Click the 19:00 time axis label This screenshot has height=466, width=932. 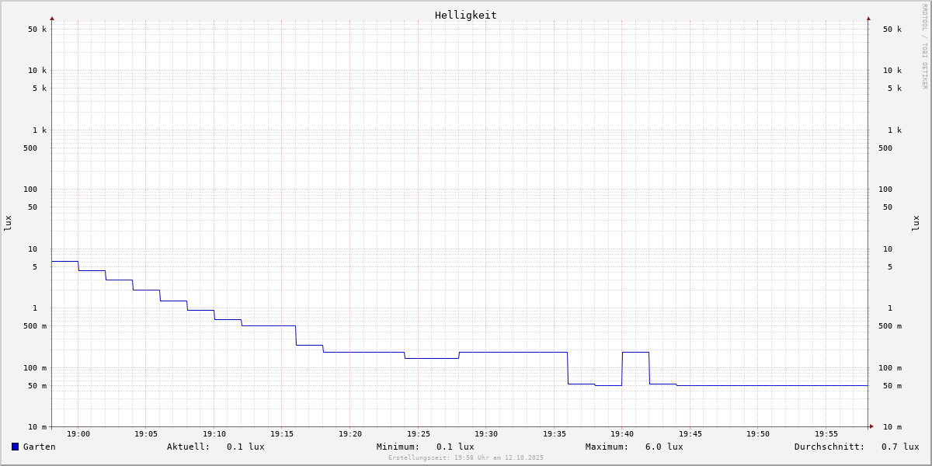pyautogui.click(x=78, y=434)
